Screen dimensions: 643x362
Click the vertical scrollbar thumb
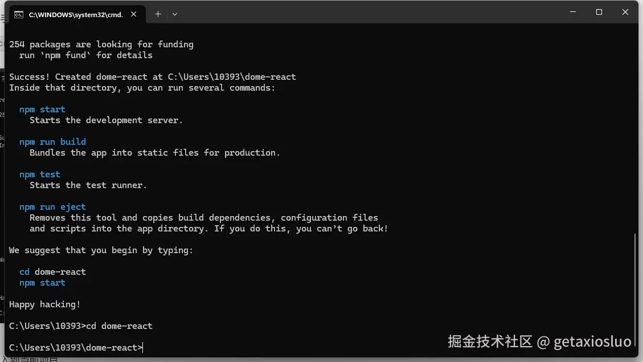point(635,291)
